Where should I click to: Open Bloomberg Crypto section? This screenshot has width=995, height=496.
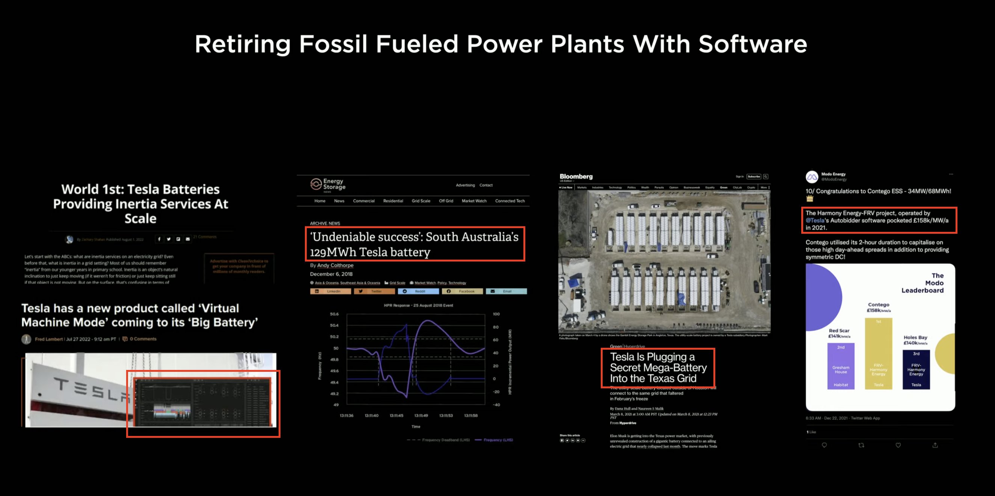point(751,188)
